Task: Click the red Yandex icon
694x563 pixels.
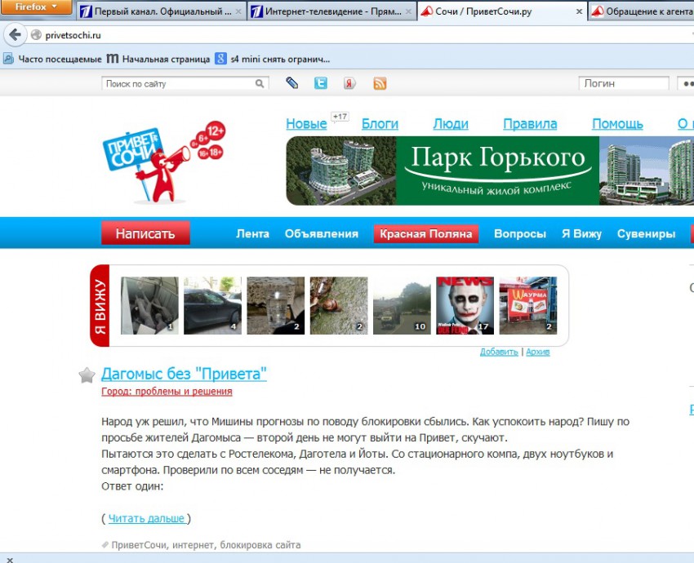Action: 349,83
